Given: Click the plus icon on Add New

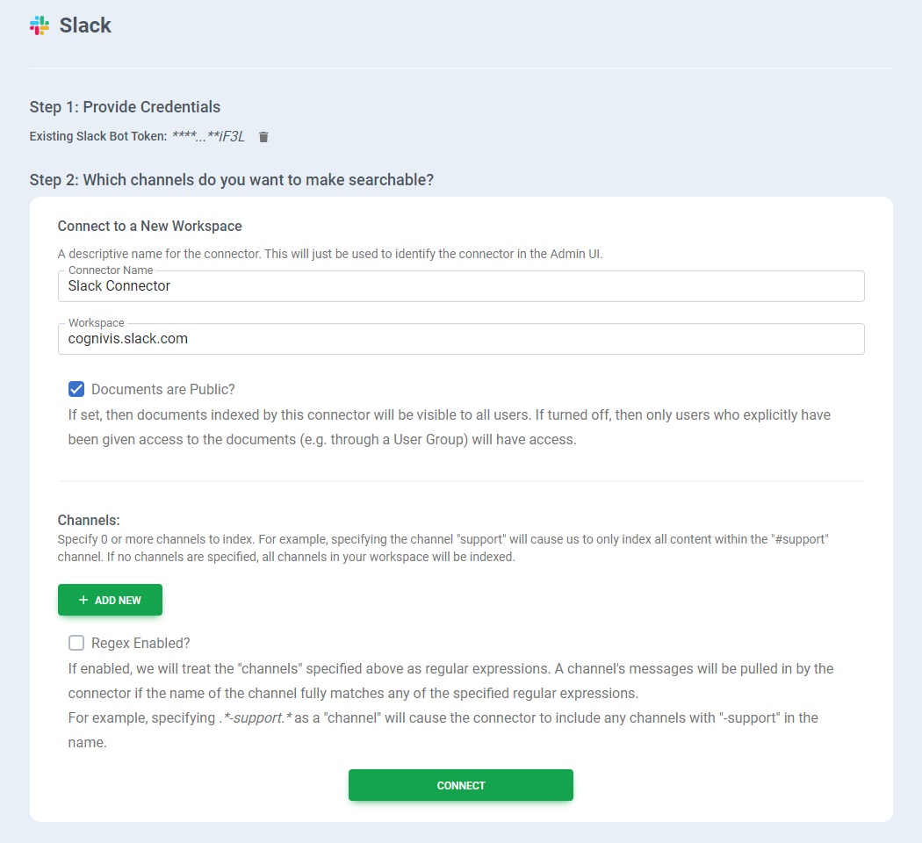Looking at the screenshot, I should 83,600.
